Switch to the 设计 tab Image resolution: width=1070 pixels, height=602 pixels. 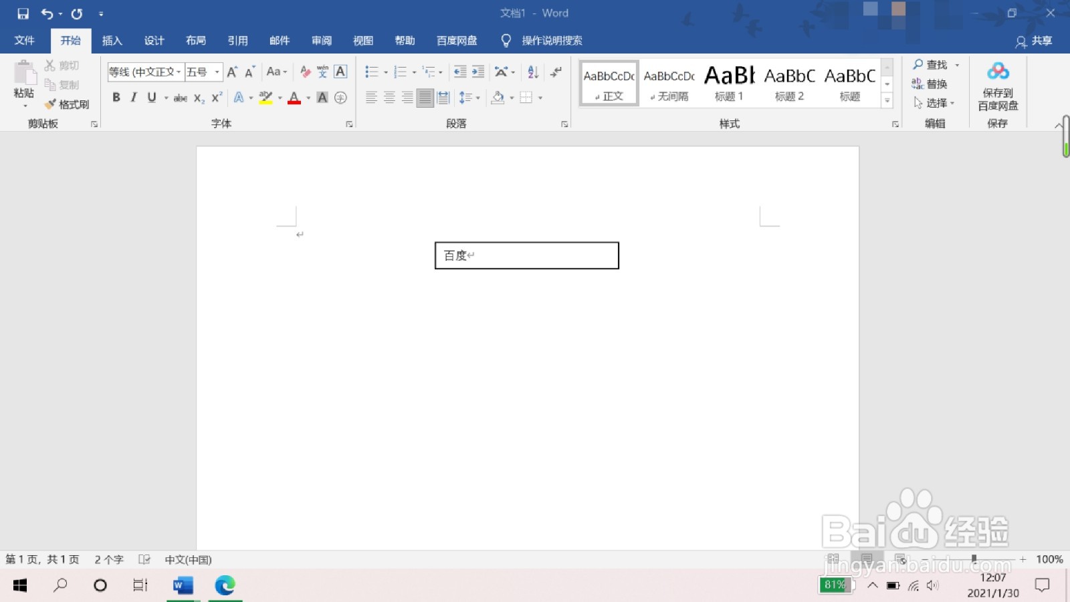pyautogui.click(x=154, y=41)
